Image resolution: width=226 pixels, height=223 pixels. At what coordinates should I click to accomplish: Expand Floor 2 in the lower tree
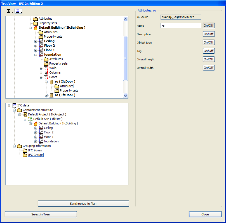pyautogui.click(x=36, y=133)
